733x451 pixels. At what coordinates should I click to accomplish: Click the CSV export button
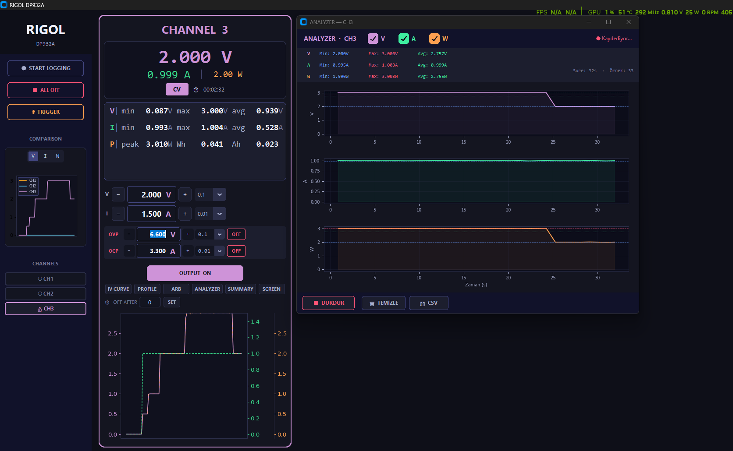428,303
